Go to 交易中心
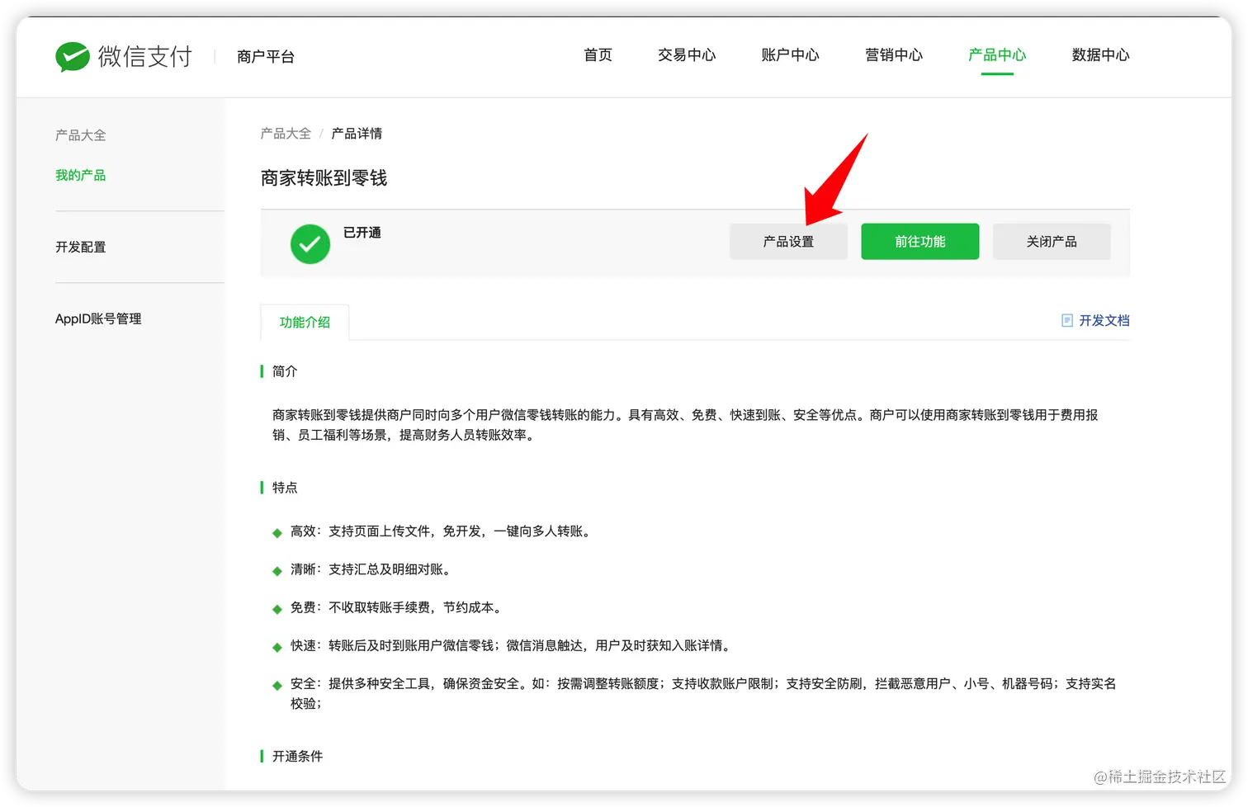This screenshot has height=807, width=1248. (x=687, y=55)
